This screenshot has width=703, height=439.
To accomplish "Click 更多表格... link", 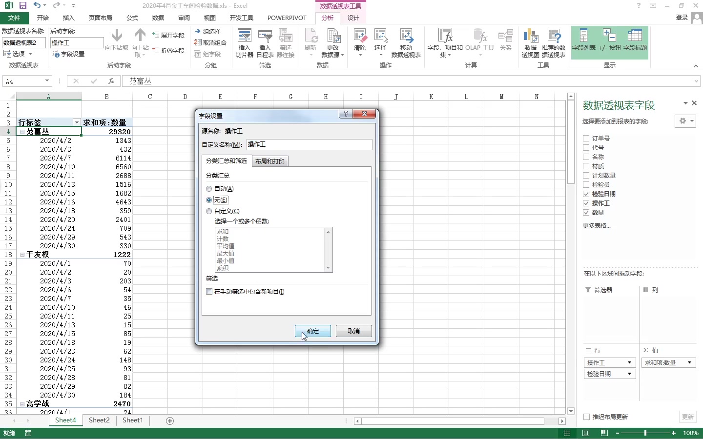I will pyautogui.click(x=597, y=226).
